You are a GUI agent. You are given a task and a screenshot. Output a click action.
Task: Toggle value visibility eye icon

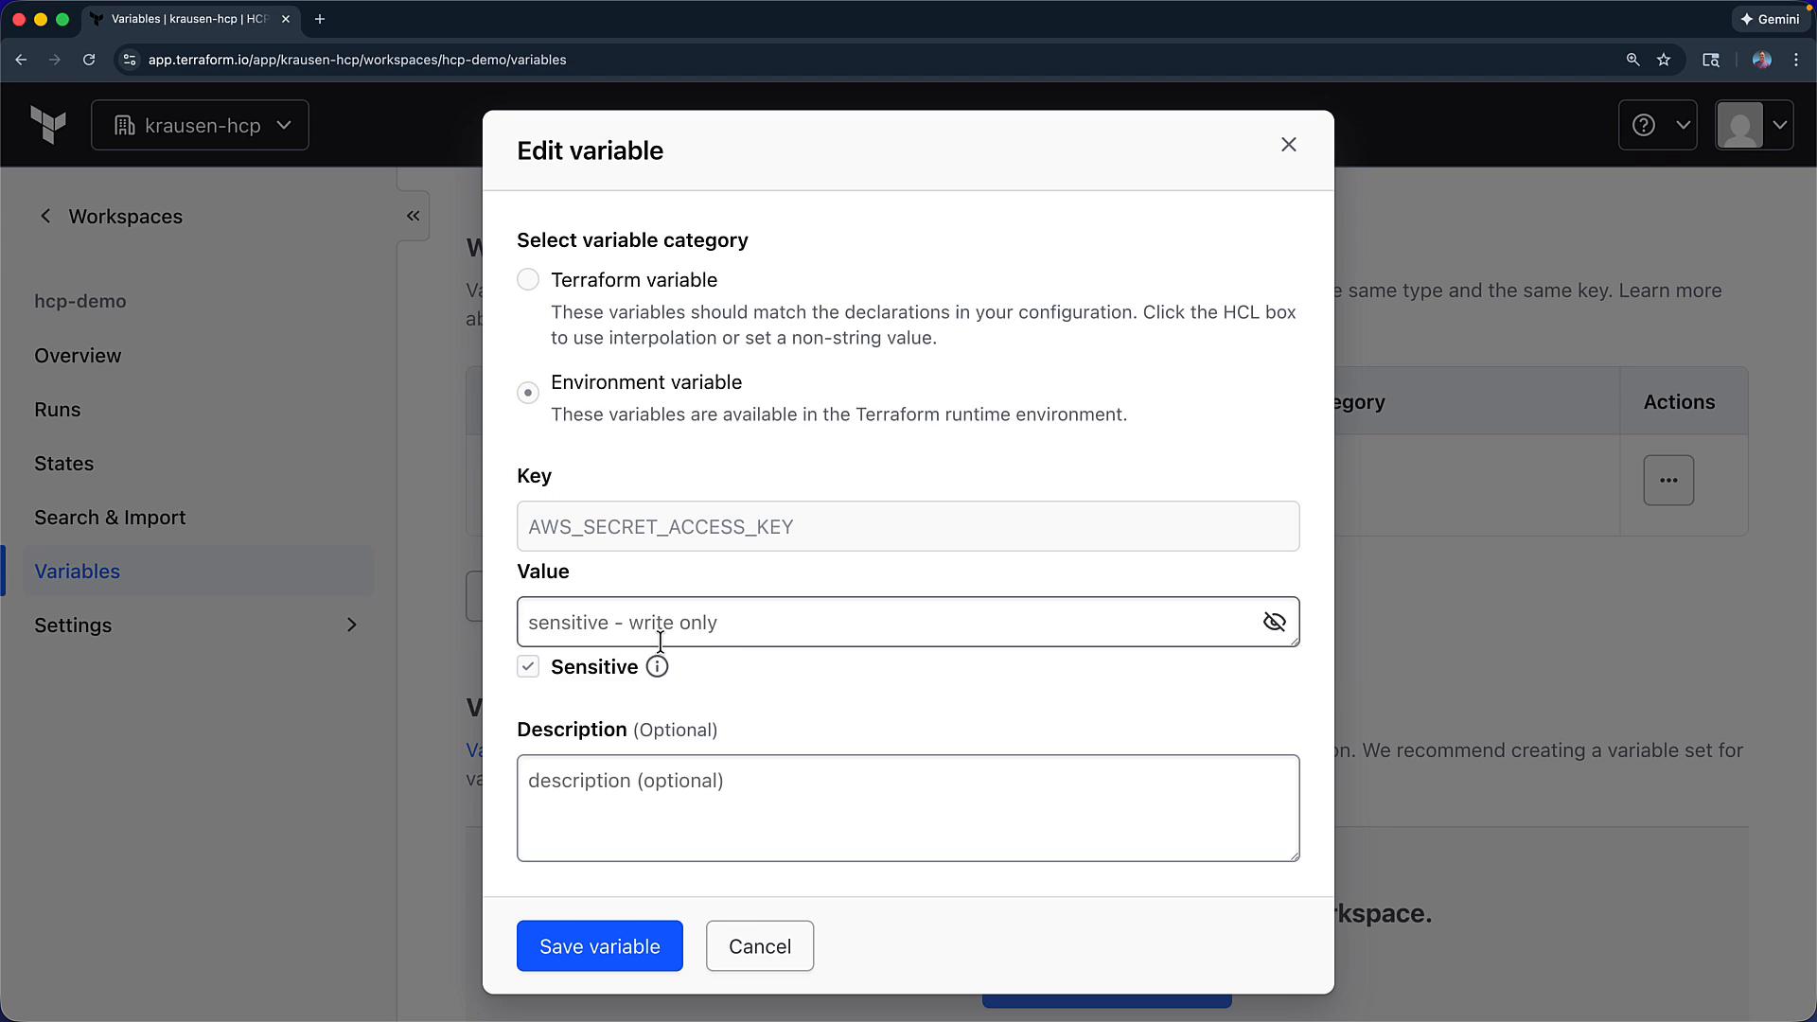tap(1274, 622)
